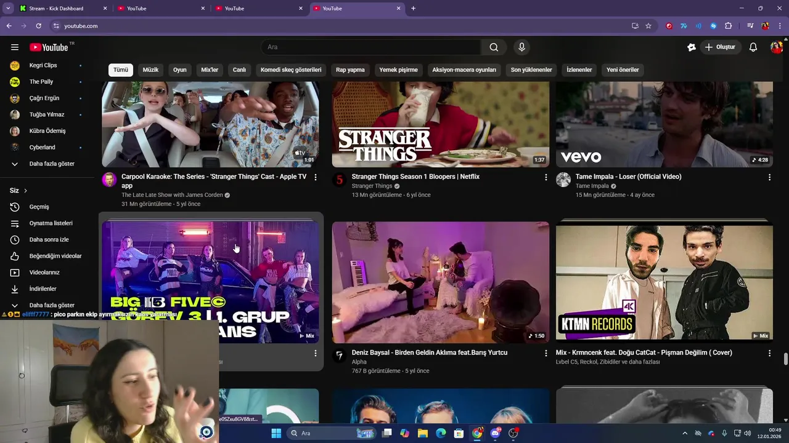Select the Yemek pişirme chip
This screenshot has height=443, width=789.
[x=398, y=70]
